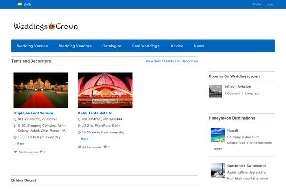Viewport: 286px width, 190px height.
Task: Add Kohli Tents to favorites
Action: click(x=92, y=147)
